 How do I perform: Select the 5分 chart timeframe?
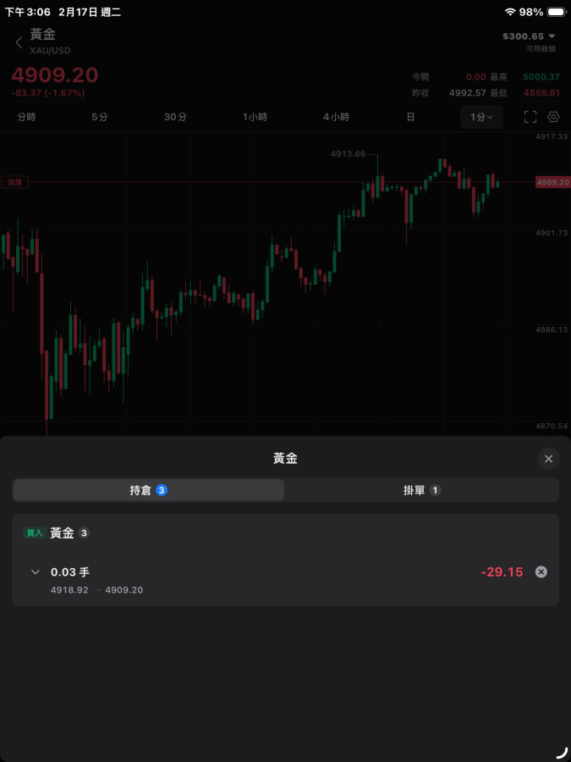click(100, 117)
